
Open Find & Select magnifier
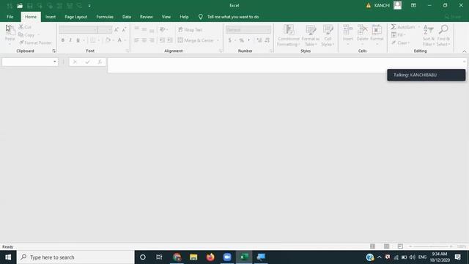(x=443, y=35)
